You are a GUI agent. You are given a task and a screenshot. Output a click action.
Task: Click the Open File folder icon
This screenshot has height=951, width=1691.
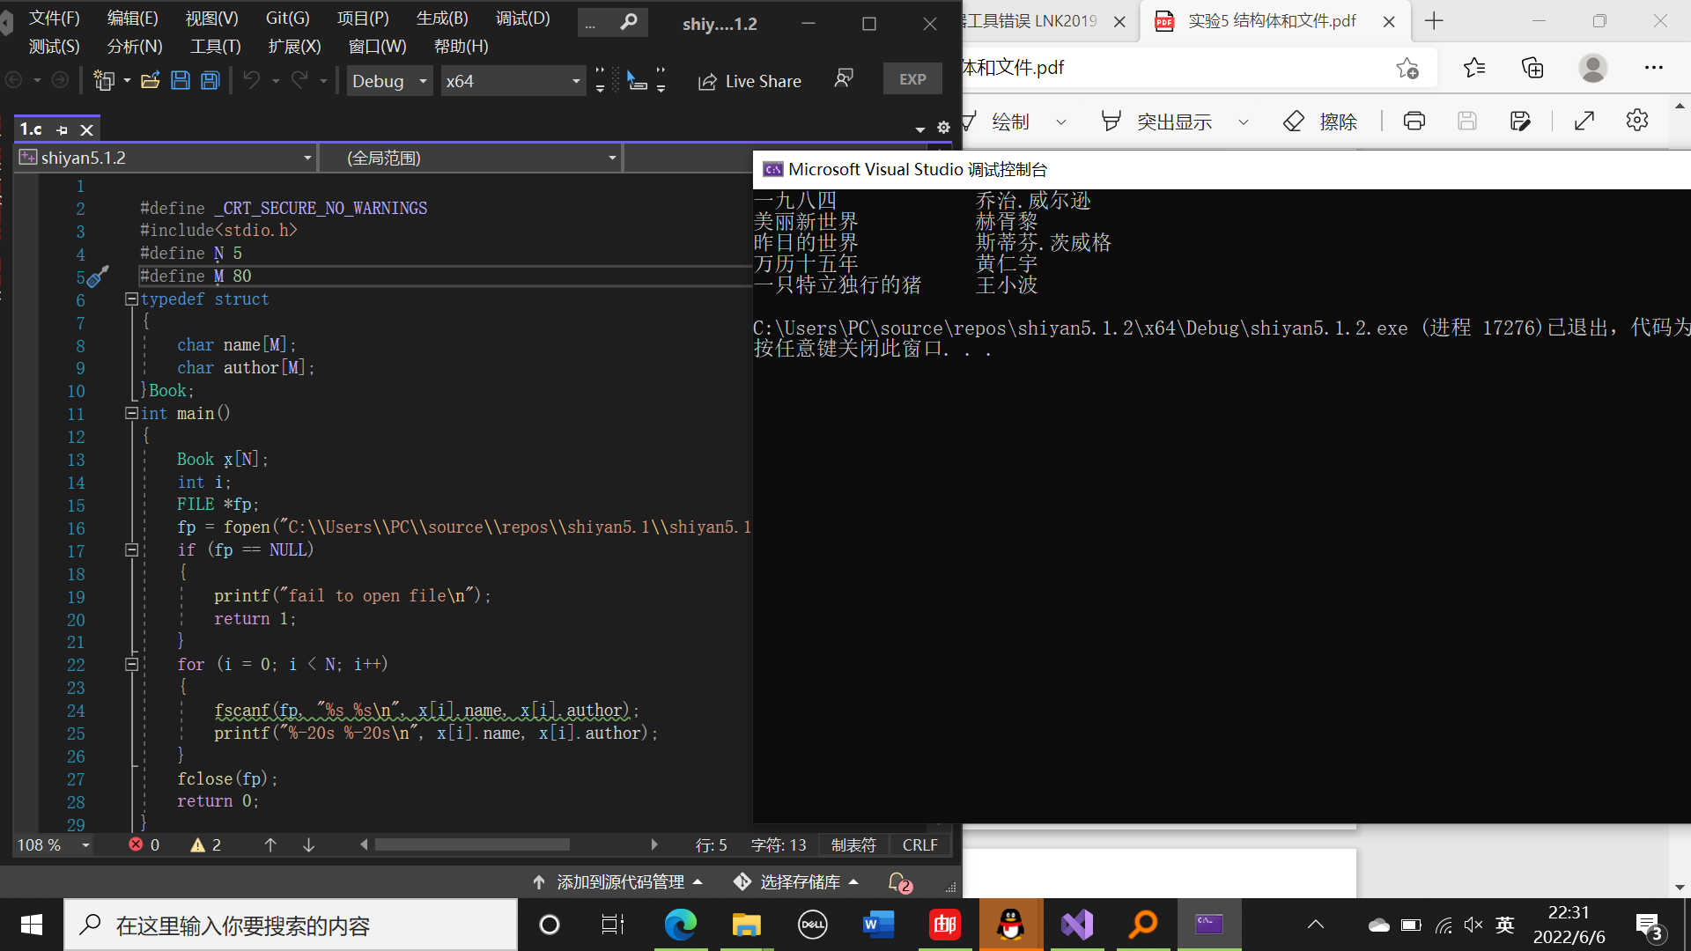click(x=151, y=81)
